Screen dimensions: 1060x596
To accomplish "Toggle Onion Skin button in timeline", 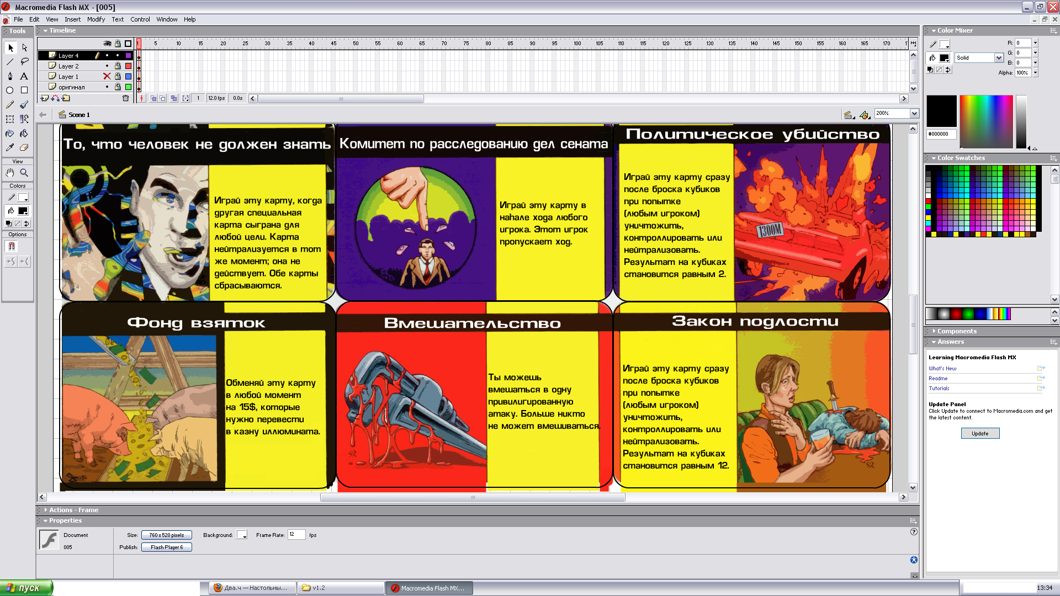I will [x=154, y=98].
